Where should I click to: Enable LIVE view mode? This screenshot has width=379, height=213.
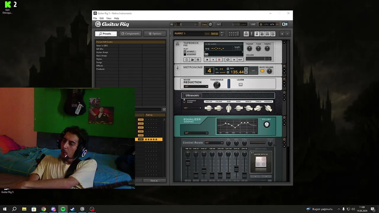pyautogui.click(x=253, y=24)
